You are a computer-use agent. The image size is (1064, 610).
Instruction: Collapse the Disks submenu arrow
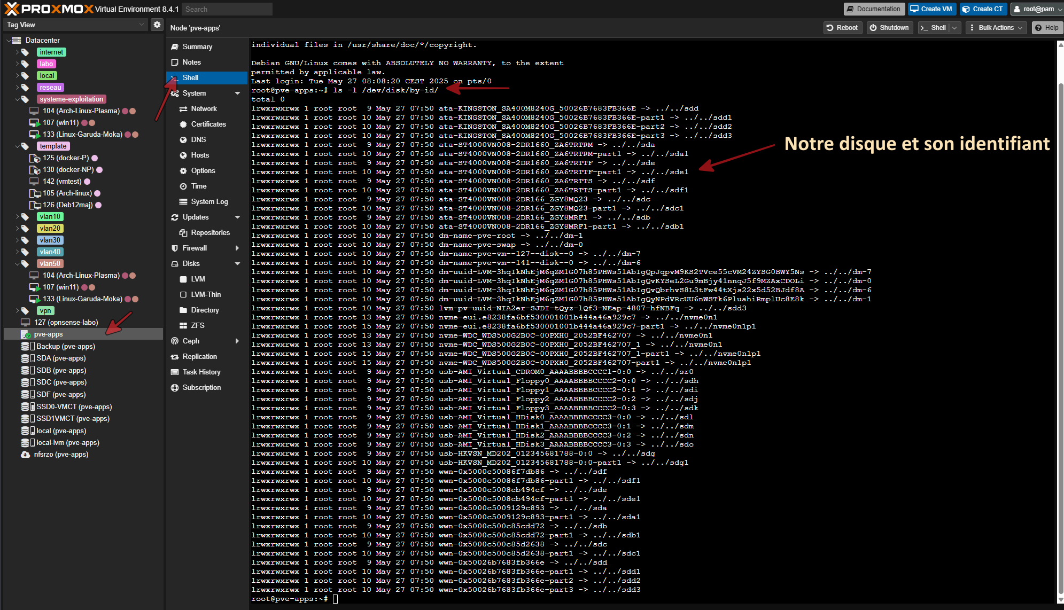click(237, 264)
